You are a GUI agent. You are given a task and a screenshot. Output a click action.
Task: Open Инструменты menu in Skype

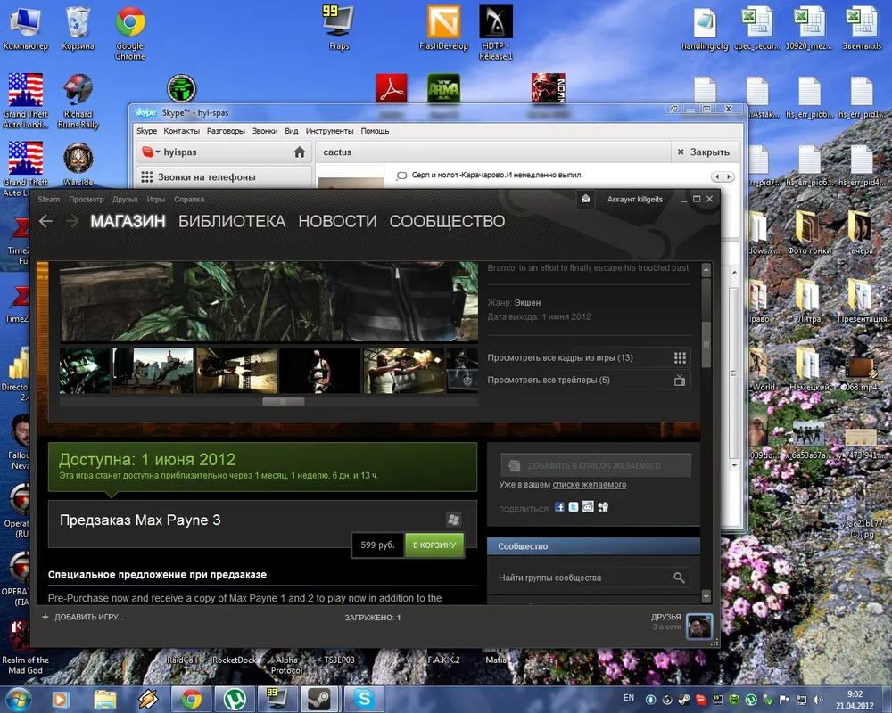[x=329, y=131]
